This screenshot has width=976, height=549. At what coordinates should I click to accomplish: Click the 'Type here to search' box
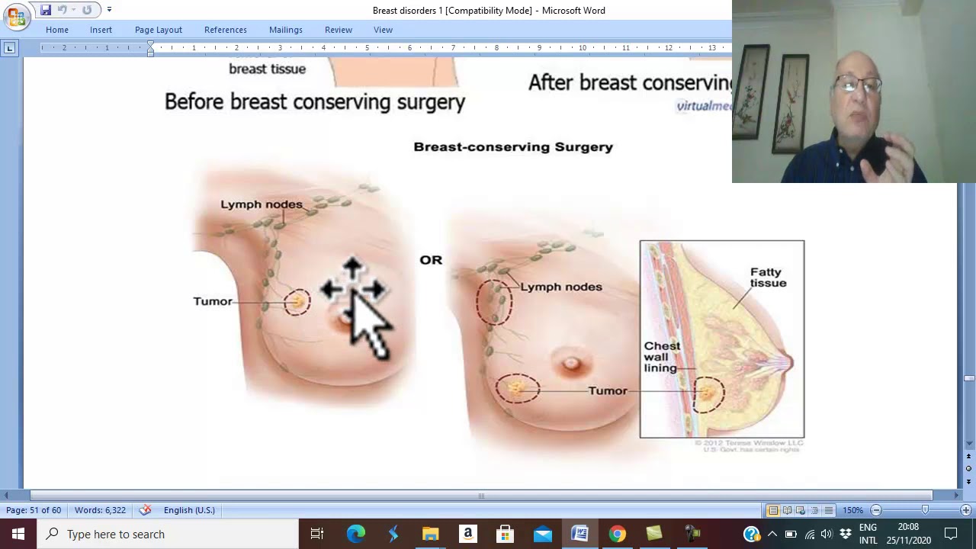pos(168,534)
